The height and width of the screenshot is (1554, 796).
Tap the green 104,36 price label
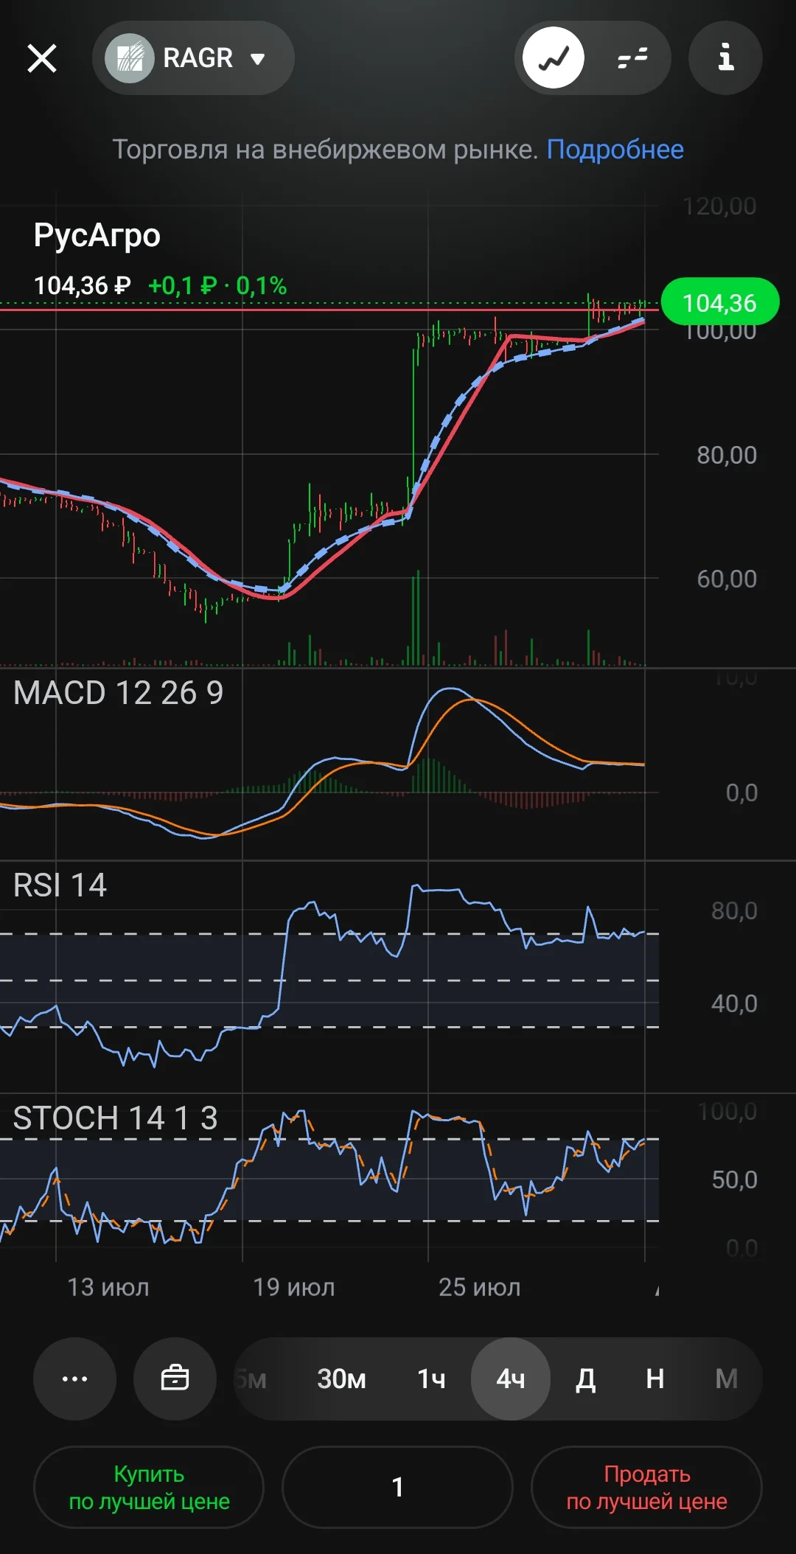point(720,302)
